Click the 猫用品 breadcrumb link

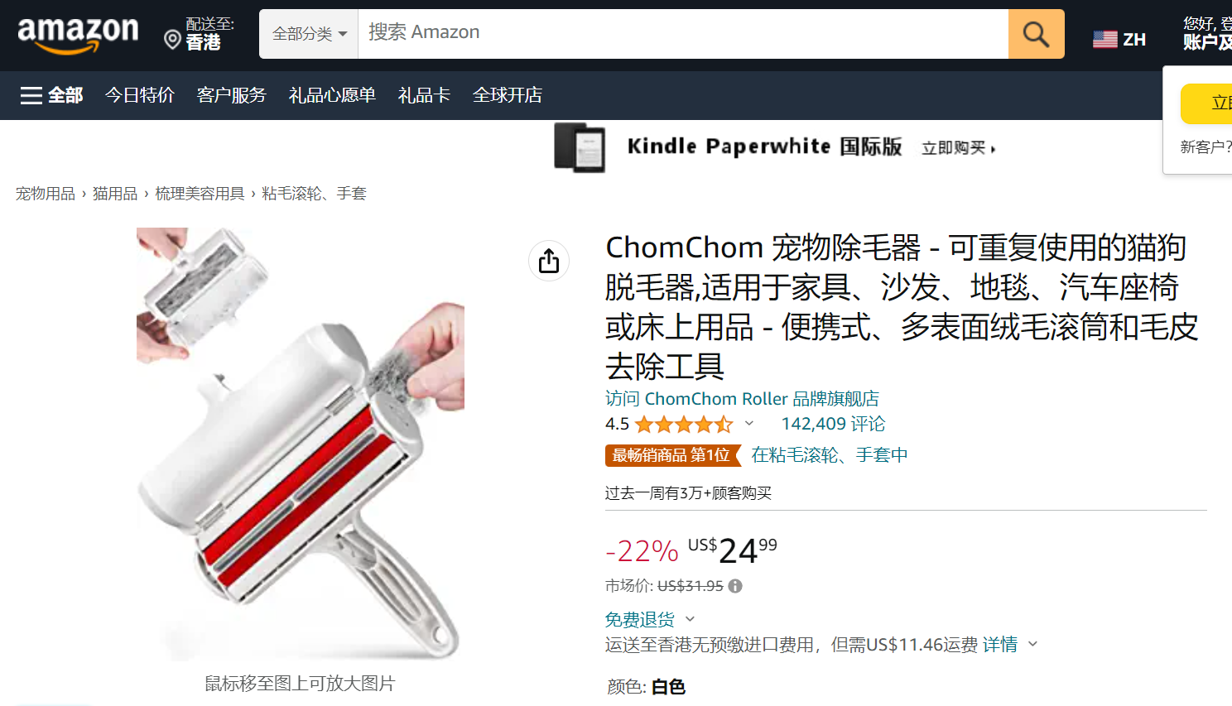[x=115, y=194]
